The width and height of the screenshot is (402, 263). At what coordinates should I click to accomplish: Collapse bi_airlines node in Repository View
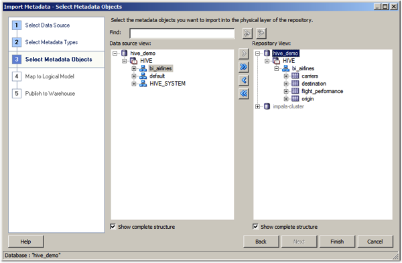276,69
